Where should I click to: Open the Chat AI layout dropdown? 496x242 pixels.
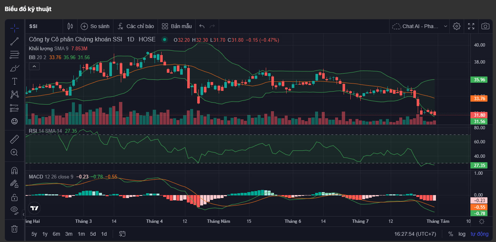coord(420,26)
